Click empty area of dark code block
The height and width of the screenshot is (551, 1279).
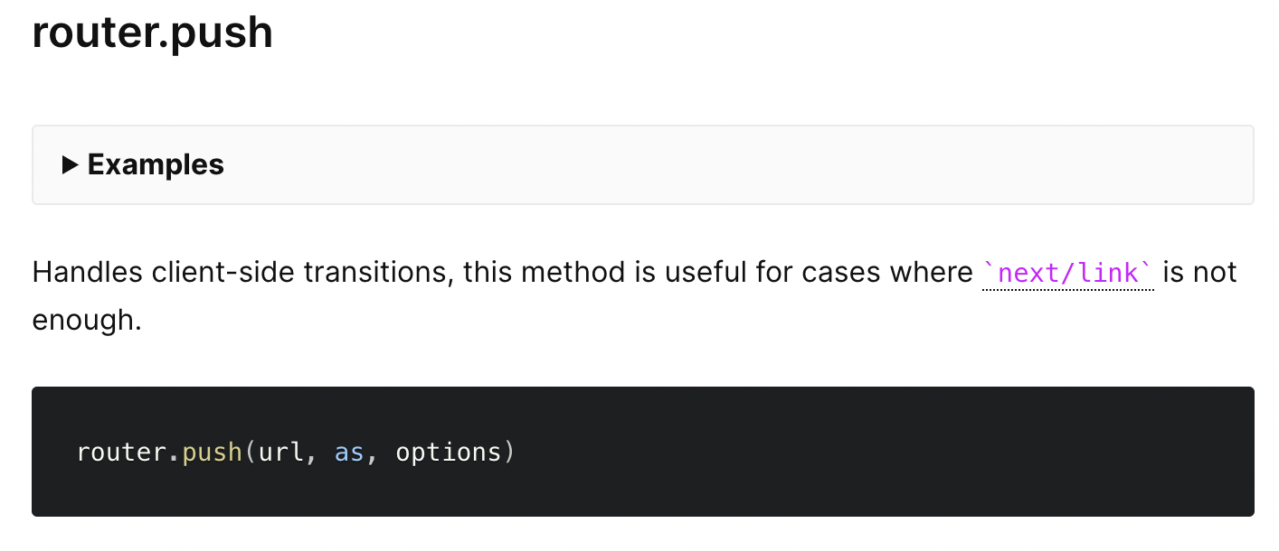[859, 452]
